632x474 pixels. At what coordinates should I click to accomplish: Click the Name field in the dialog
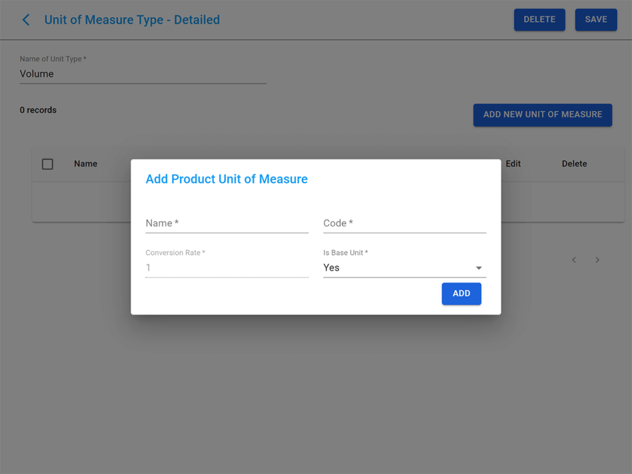227,223
